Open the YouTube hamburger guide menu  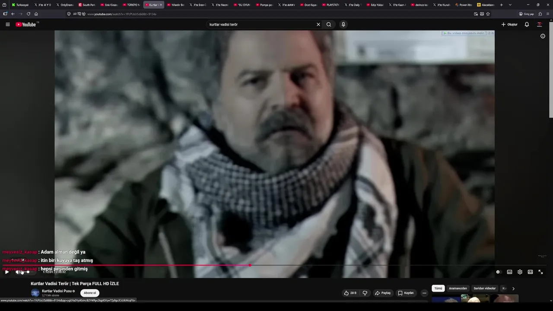7,25
